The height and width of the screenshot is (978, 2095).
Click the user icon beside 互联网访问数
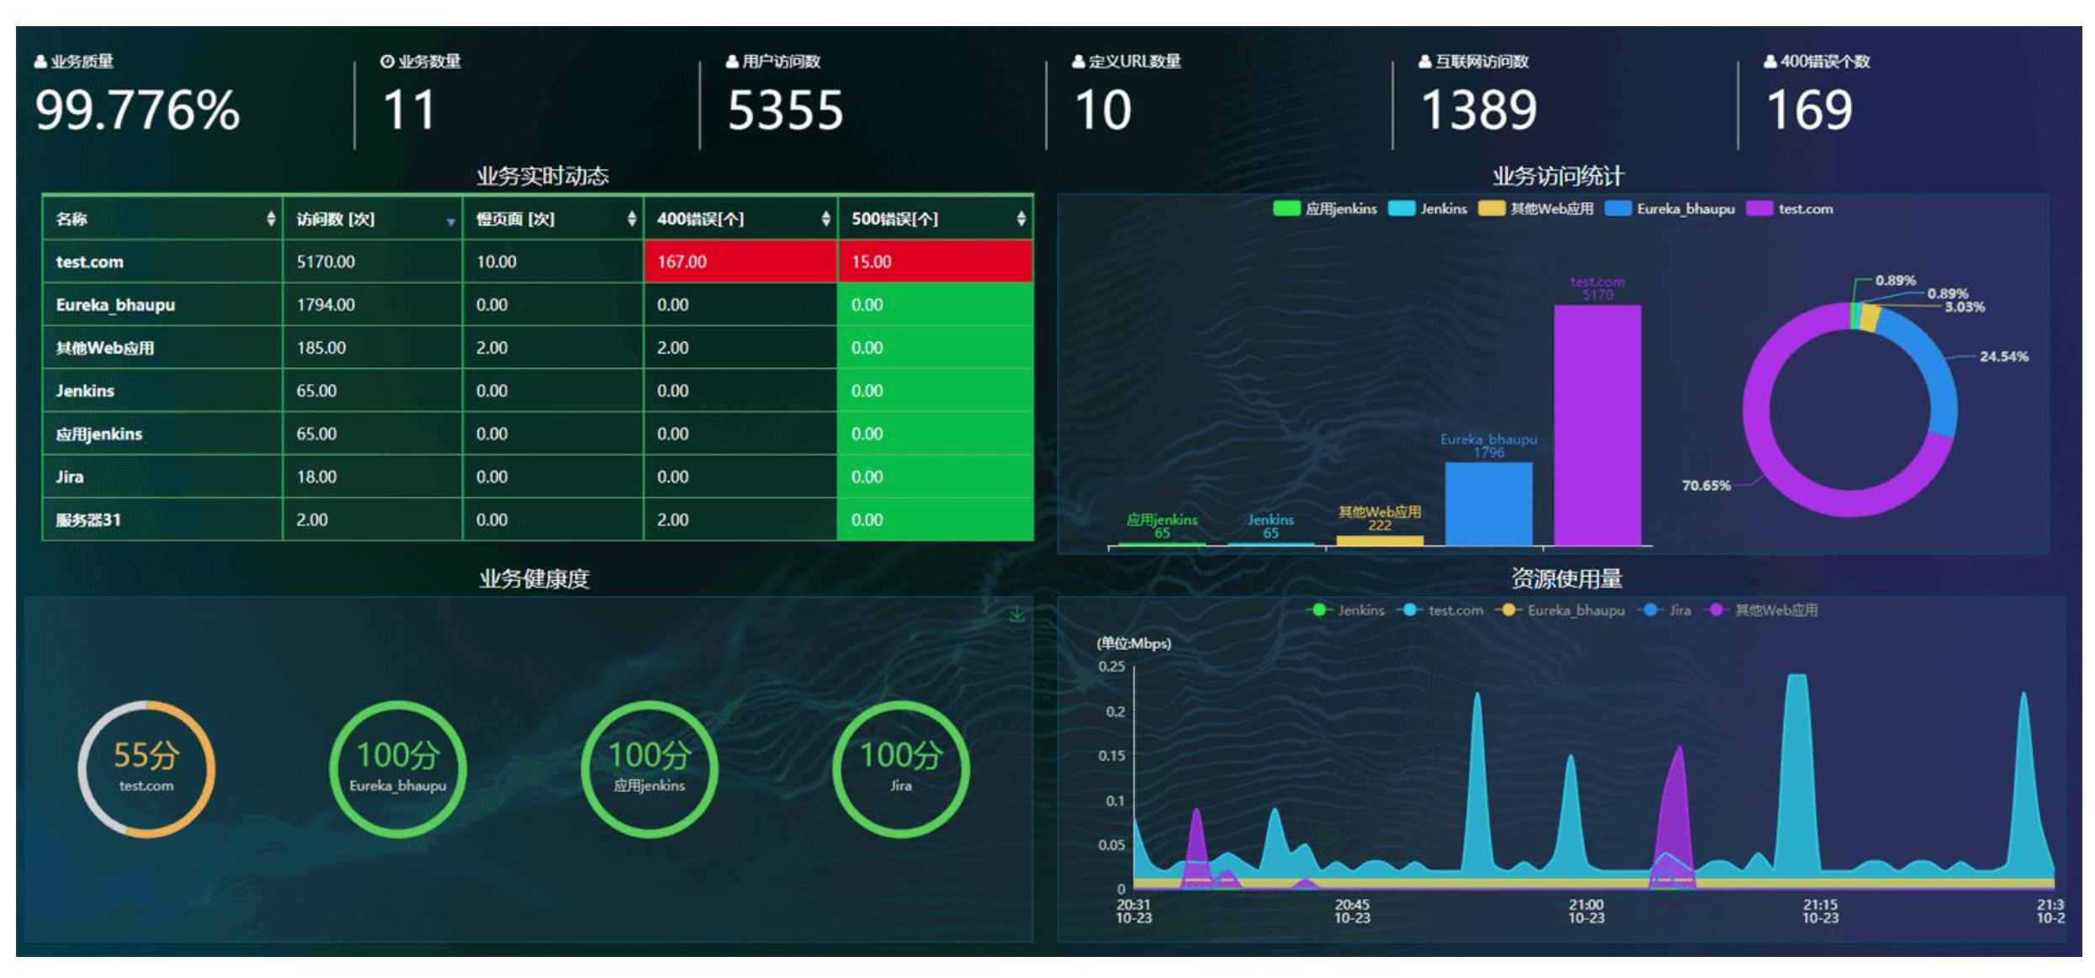click(1424, 61)
